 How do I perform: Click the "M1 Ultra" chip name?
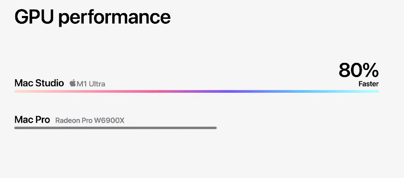(x=91, y=84)
